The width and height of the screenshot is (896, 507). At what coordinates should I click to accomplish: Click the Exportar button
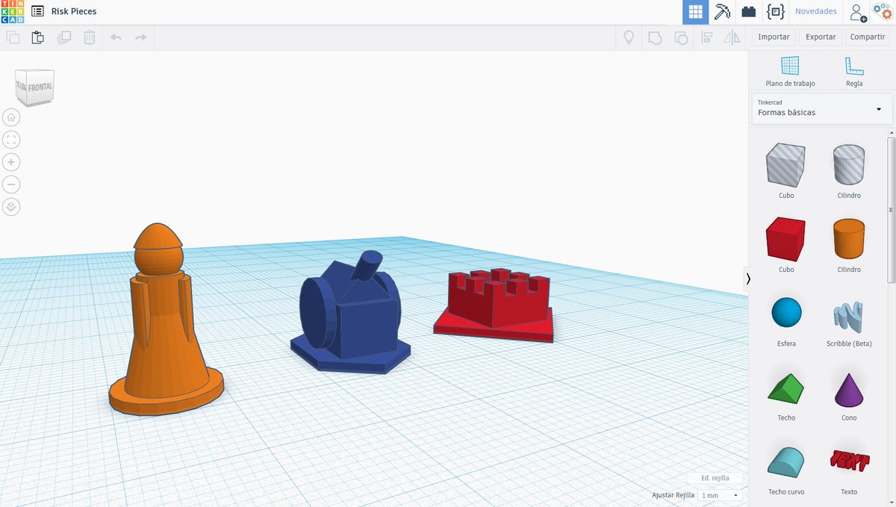(x=821, y=37)
